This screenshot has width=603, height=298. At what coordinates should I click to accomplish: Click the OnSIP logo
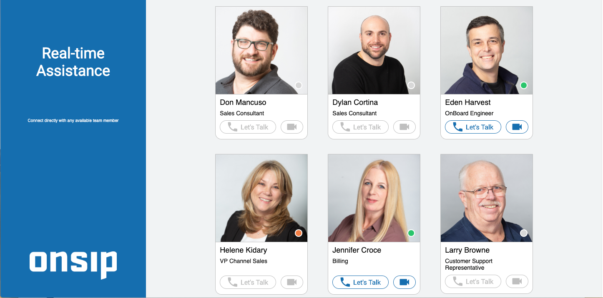pos(73,264)
